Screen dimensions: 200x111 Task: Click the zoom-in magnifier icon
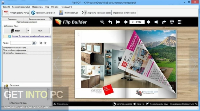click(x=102, y=22)
